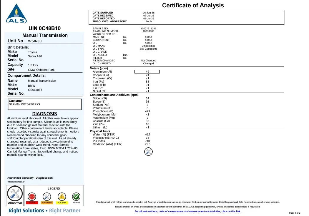Click the UIN 0C48B10 heading
The width and height of the screenshot is (309, 216).
[x=44, y=28]
